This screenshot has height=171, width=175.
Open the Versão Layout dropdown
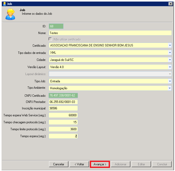tap(170, 67)
